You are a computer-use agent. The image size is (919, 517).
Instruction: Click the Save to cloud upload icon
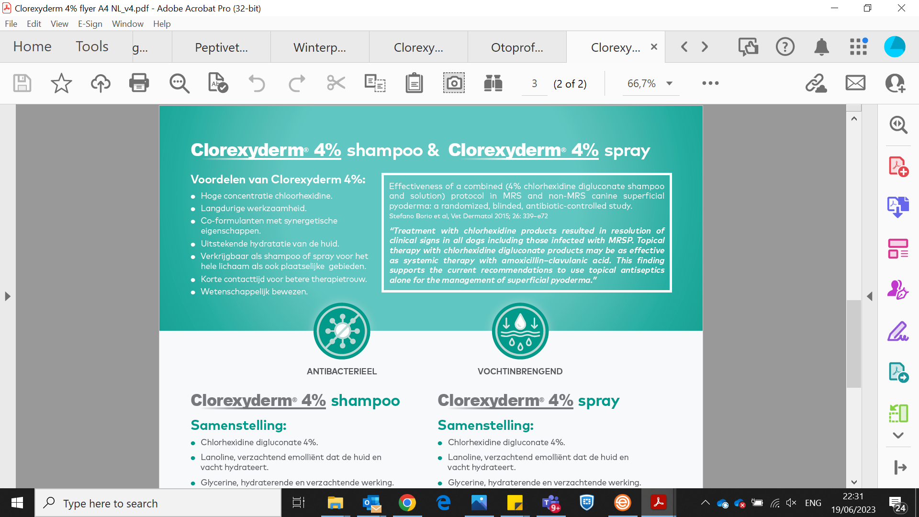[x=101, y=83]
